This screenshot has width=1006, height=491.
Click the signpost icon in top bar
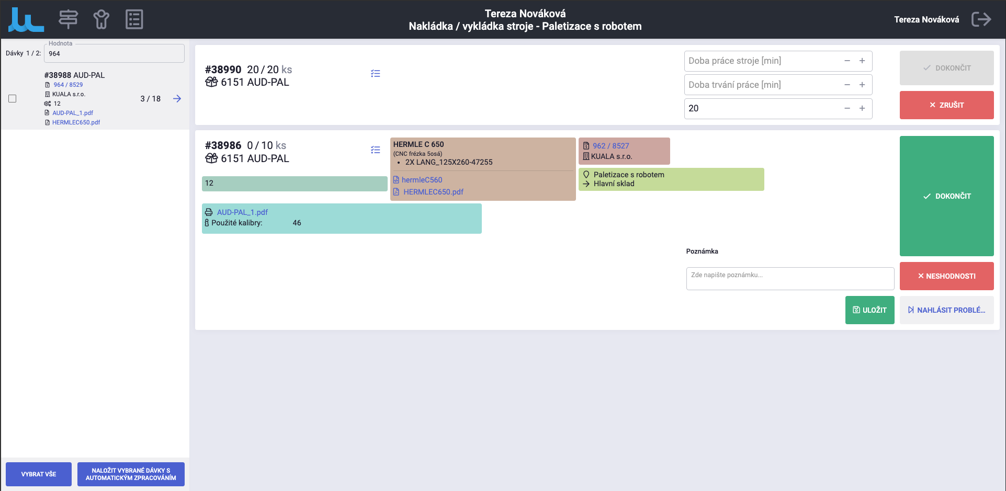click(68, 19)
